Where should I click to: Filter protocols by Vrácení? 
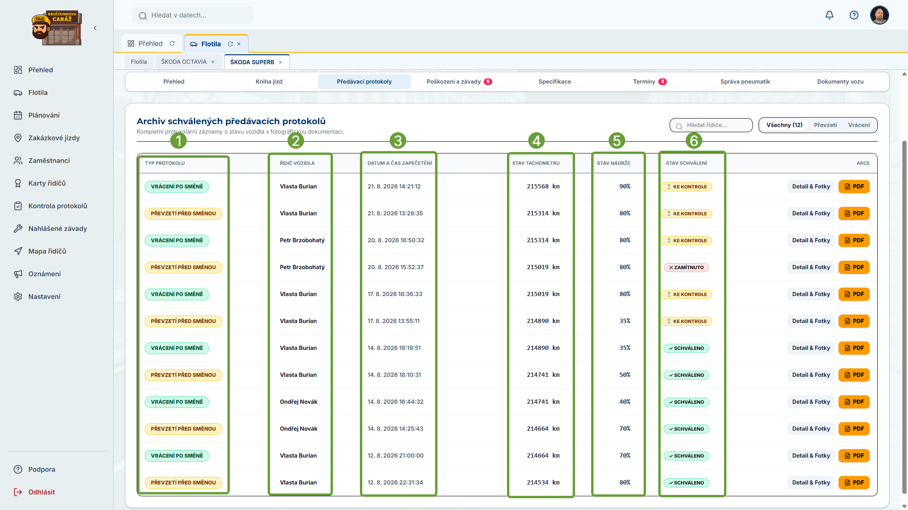pyautogui.click(x=859, y=125)
